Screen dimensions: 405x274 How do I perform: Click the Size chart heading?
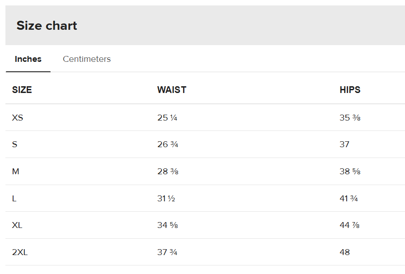47,26
